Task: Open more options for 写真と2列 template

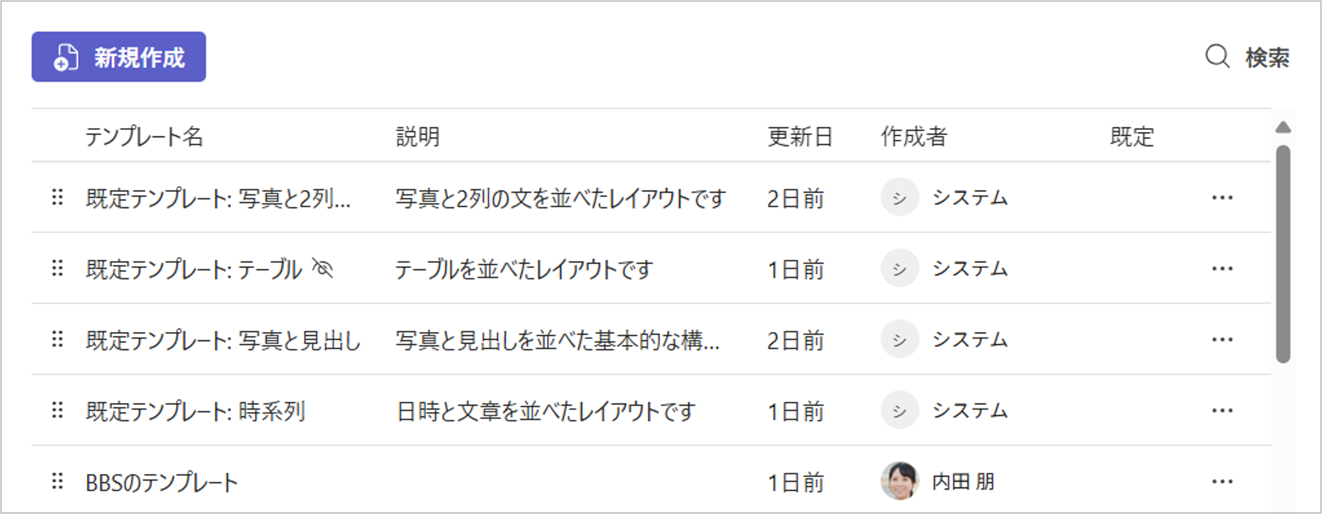Action: pos(1222,198)
